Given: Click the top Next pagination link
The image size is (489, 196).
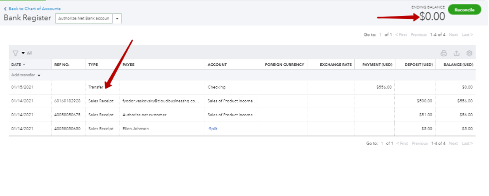Looking at the screenshot, I should [453, 35].
